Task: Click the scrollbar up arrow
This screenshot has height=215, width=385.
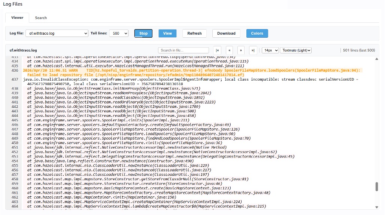Action: (377, 59)
